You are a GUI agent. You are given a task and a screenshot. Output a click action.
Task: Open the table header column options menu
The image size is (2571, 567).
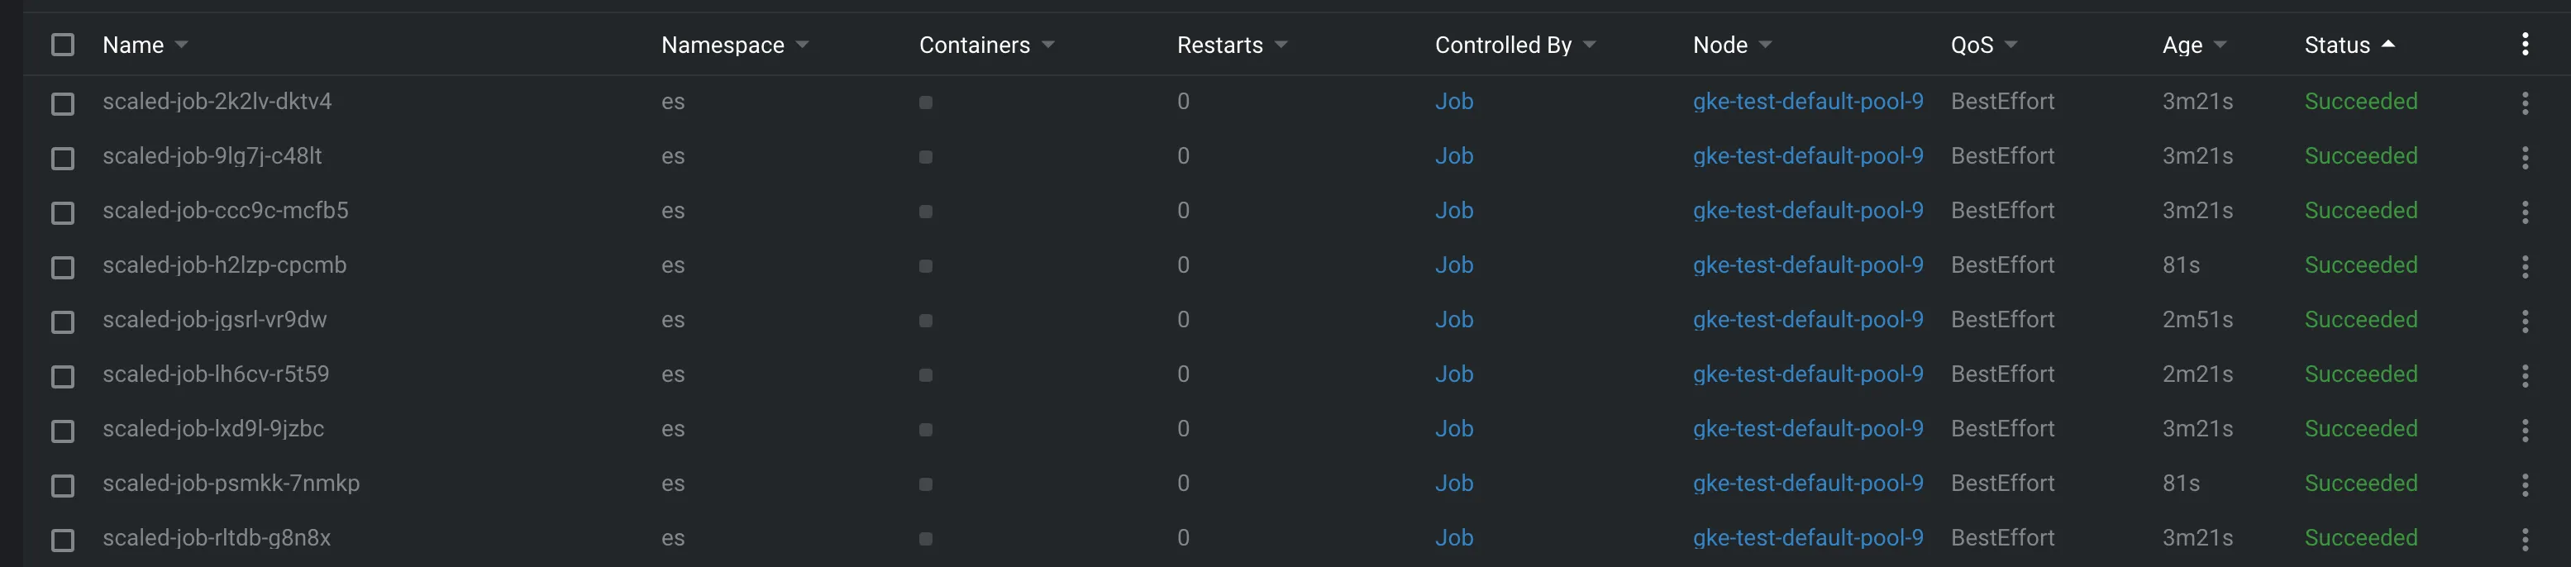click(2524, 44)
